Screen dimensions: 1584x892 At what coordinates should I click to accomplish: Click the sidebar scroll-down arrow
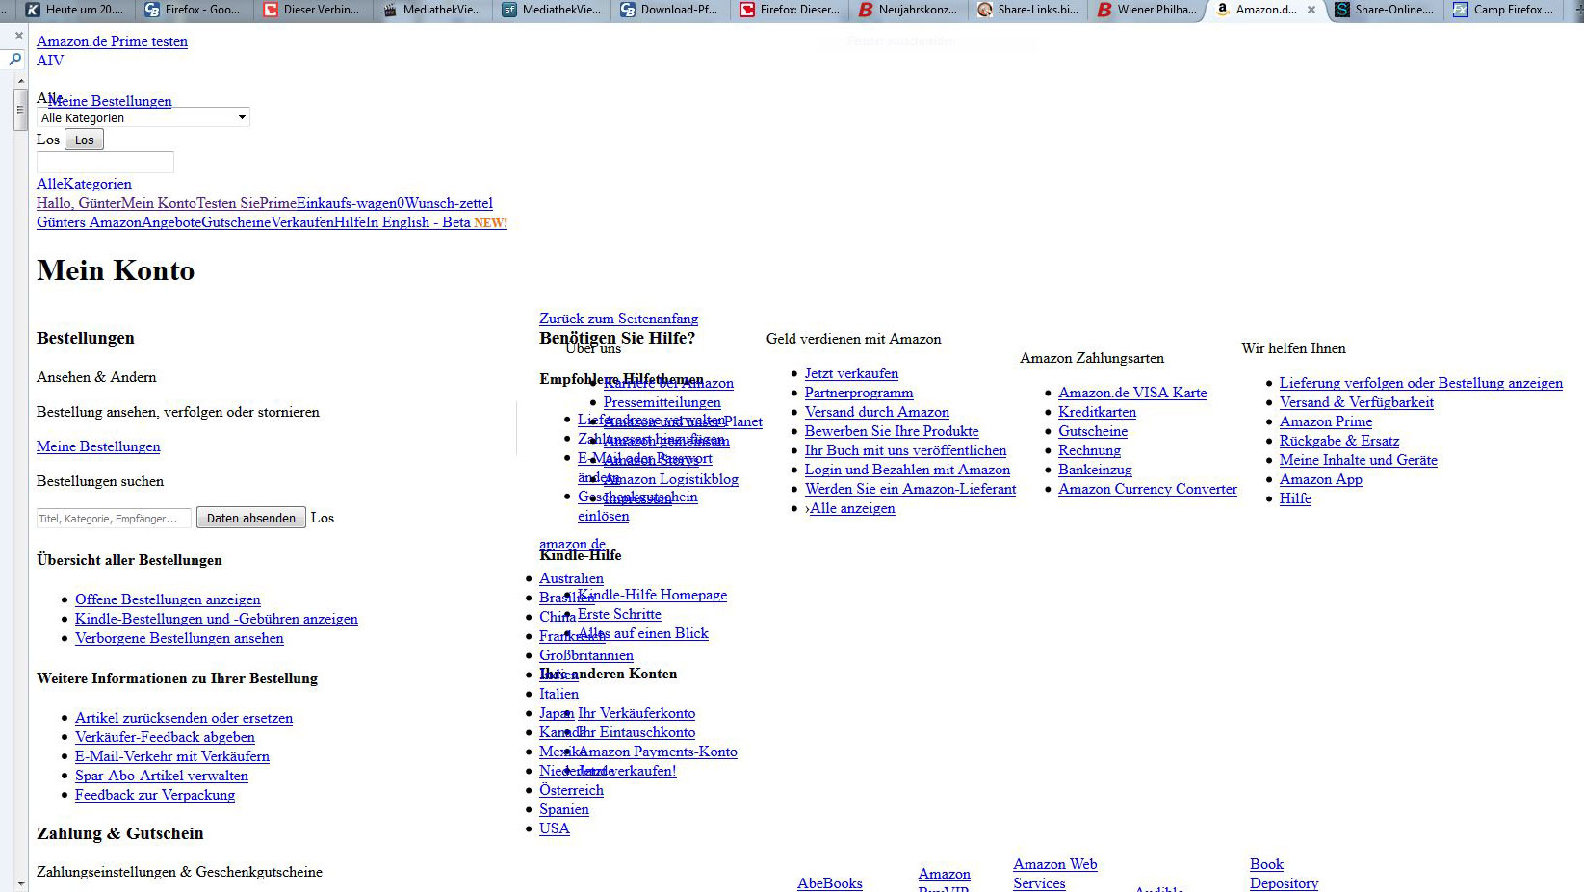pyautogui.click(x=21, y=882)
